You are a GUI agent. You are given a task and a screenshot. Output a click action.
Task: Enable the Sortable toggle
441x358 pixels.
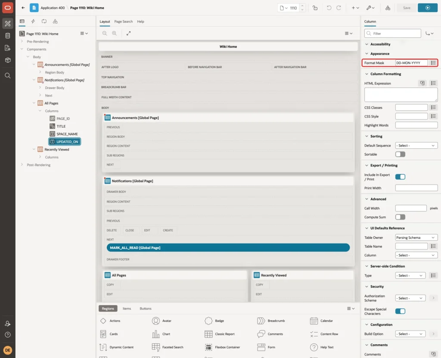click(x=400, y=154)
